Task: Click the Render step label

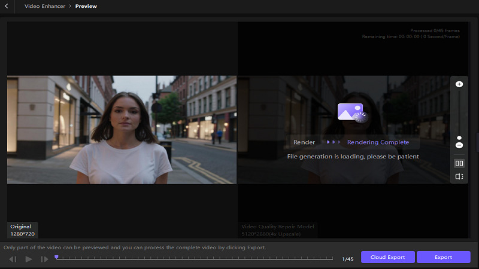Action: (x=304, y=142)
